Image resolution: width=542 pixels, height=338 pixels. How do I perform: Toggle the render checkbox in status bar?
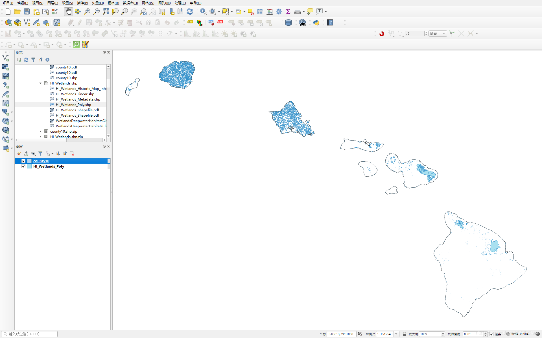click(x=491, y=334)
